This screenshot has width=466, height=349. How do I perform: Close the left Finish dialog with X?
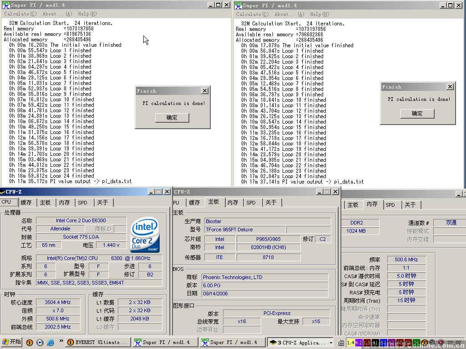pos(205,91)
